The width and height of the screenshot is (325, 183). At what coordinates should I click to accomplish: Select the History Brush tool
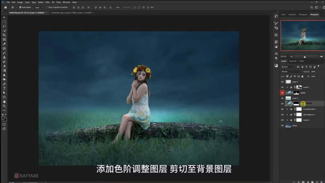pos(4,62)
